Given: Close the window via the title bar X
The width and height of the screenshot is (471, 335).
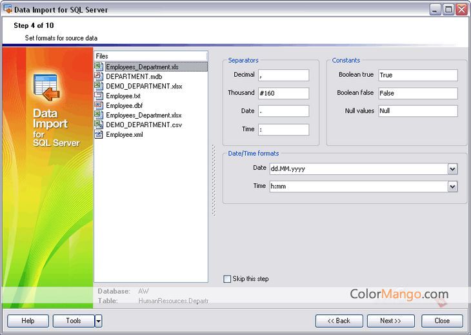Looking at the screenshot, I should pyautogui.click(x=461, y=10).
